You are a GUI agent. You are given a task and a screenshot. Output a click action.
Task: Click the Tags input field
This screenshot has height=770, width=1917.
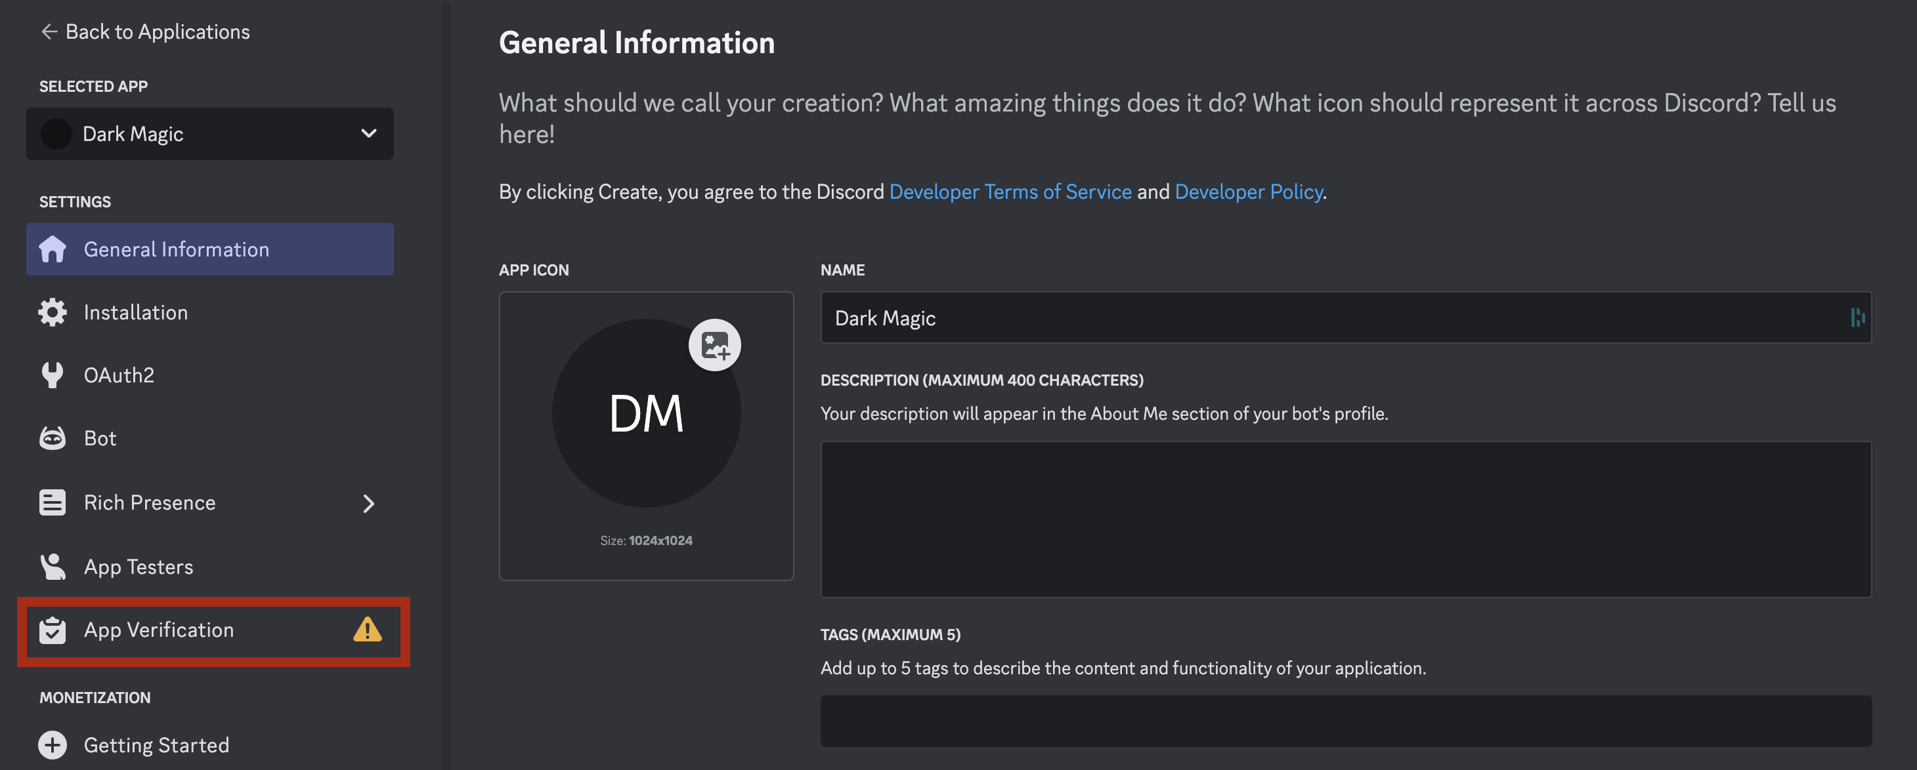[1345, 721]
